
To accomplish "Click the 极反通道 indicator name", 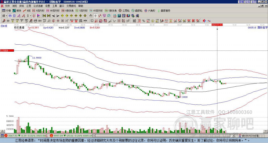I will 19,27.
